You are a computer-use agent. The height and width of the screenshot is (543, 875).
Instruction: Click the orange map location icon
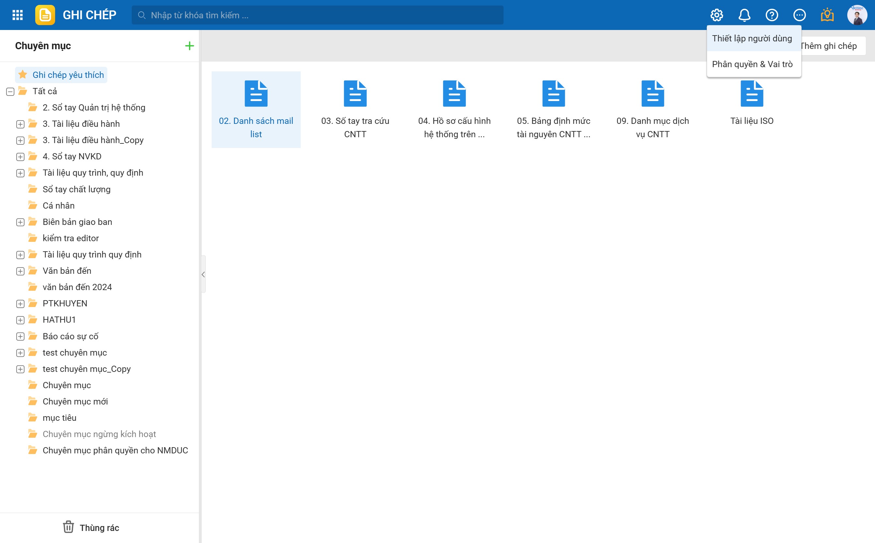click(x=827, y=15)
